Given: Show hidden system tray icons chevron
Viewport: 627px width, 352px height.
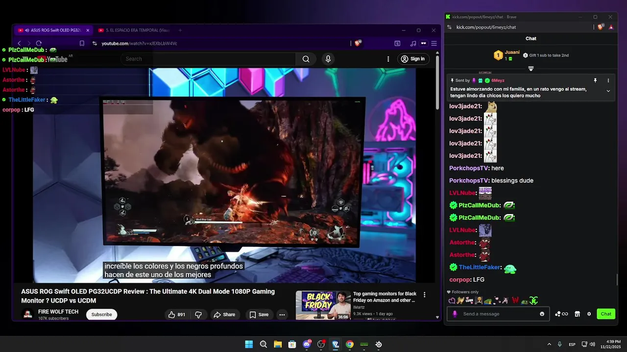Looking at the screenshot, I should [549, 344].
